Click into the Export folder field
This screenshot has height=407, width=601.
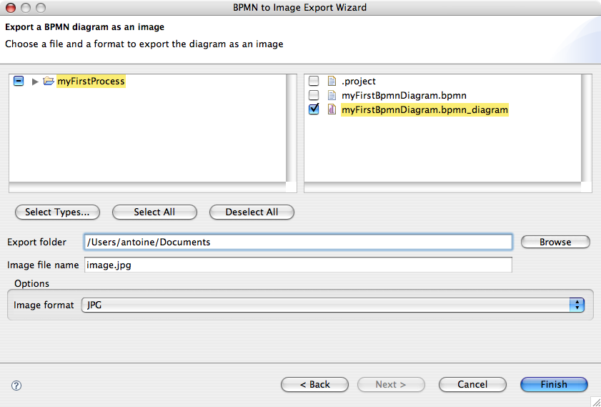tap(298, 242)
